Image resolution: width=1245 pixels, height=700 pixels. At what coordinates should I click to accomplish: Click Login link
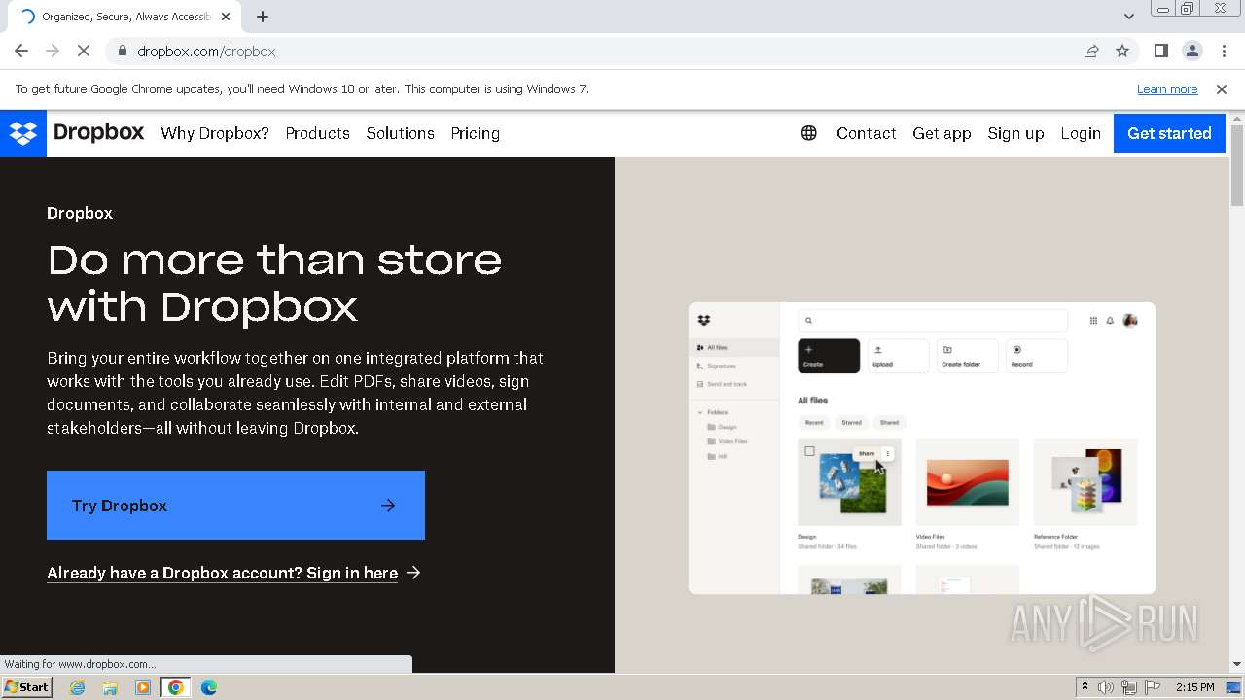coord(1081,133)
